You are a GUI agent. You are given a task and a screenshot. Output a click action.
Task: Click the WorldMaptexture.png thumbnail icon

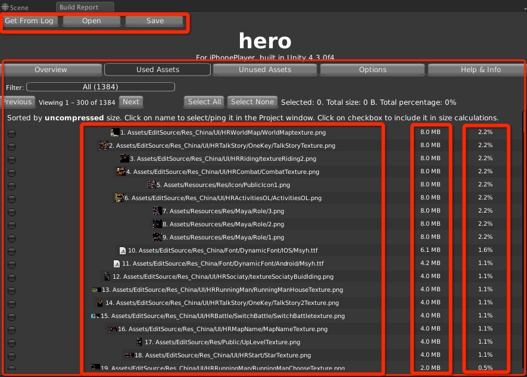click(x=115, y=132)
